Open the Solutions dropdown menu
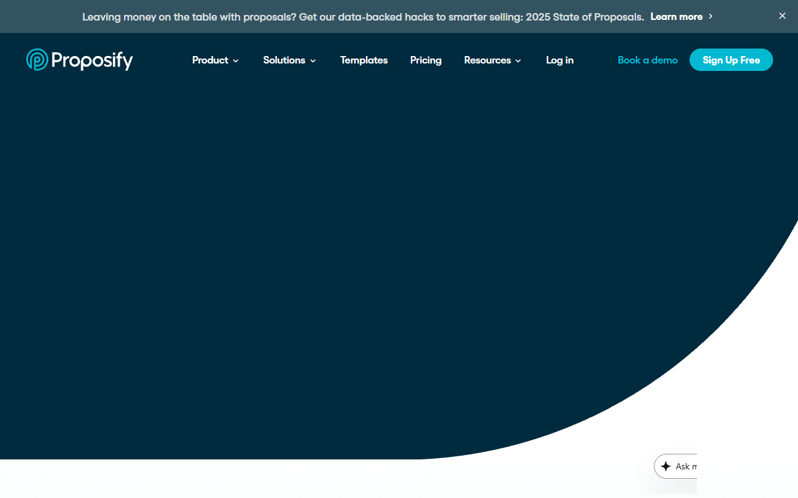The image size is (798, 498). click(289, 60)
